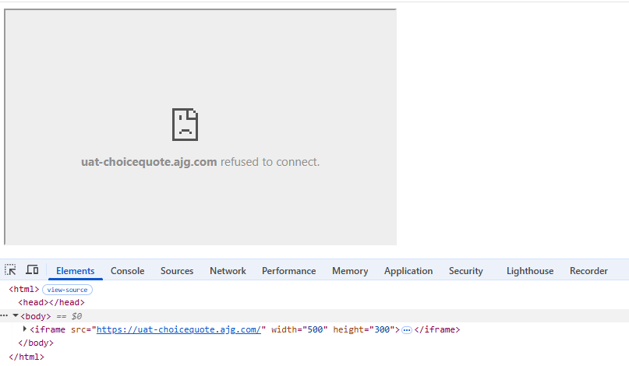Select the head element row
Viewport: 629px width, 366px height.
tap(51, 302)
